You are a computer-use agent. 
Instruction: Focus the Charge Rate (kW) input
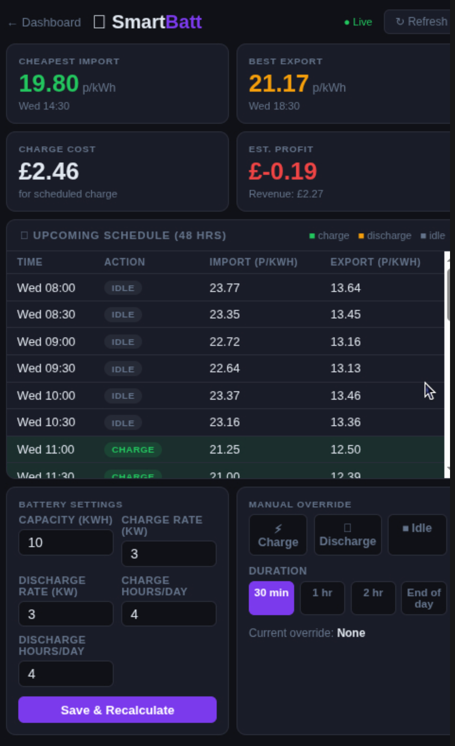[169, 554]
